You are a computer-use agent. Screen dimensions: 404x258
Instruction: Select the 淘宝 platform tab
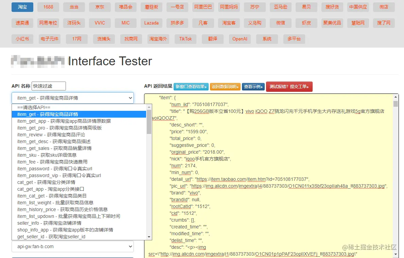click(x=22, y=7)
